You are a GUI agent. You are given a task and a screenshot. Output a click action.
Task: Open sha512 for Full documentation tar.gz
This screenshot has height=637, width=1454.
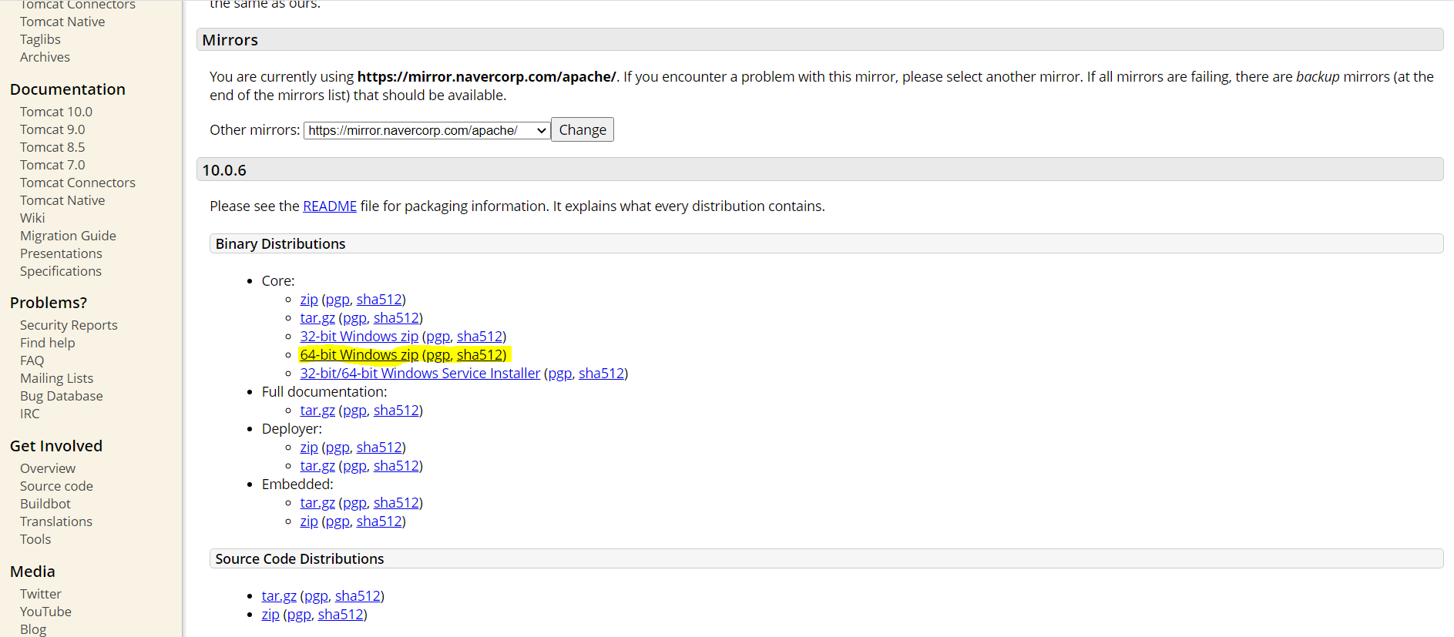pyautogui.click(x=396, y=411)
